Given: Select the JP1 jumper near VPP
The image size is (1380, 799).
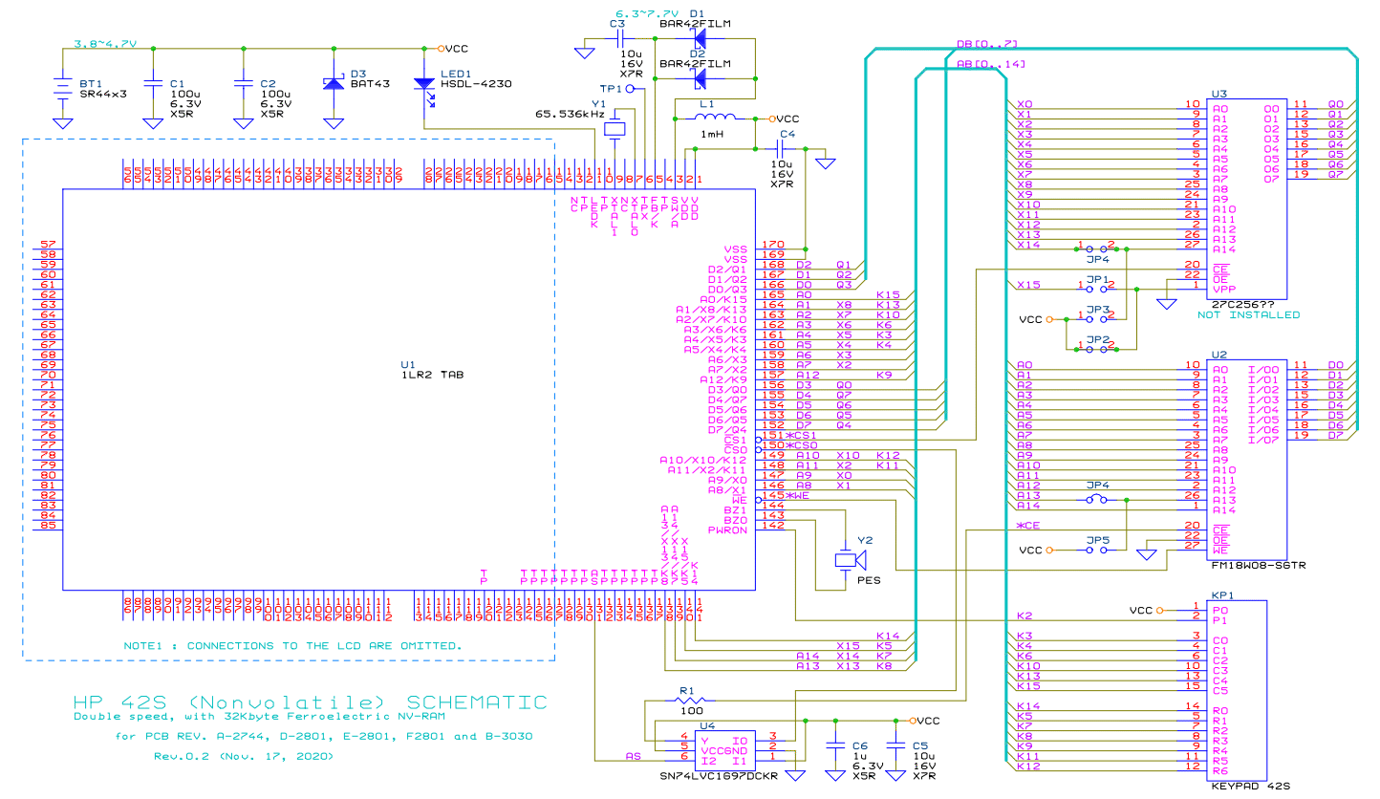Looking at the screenshot, I should [1095, 287].
